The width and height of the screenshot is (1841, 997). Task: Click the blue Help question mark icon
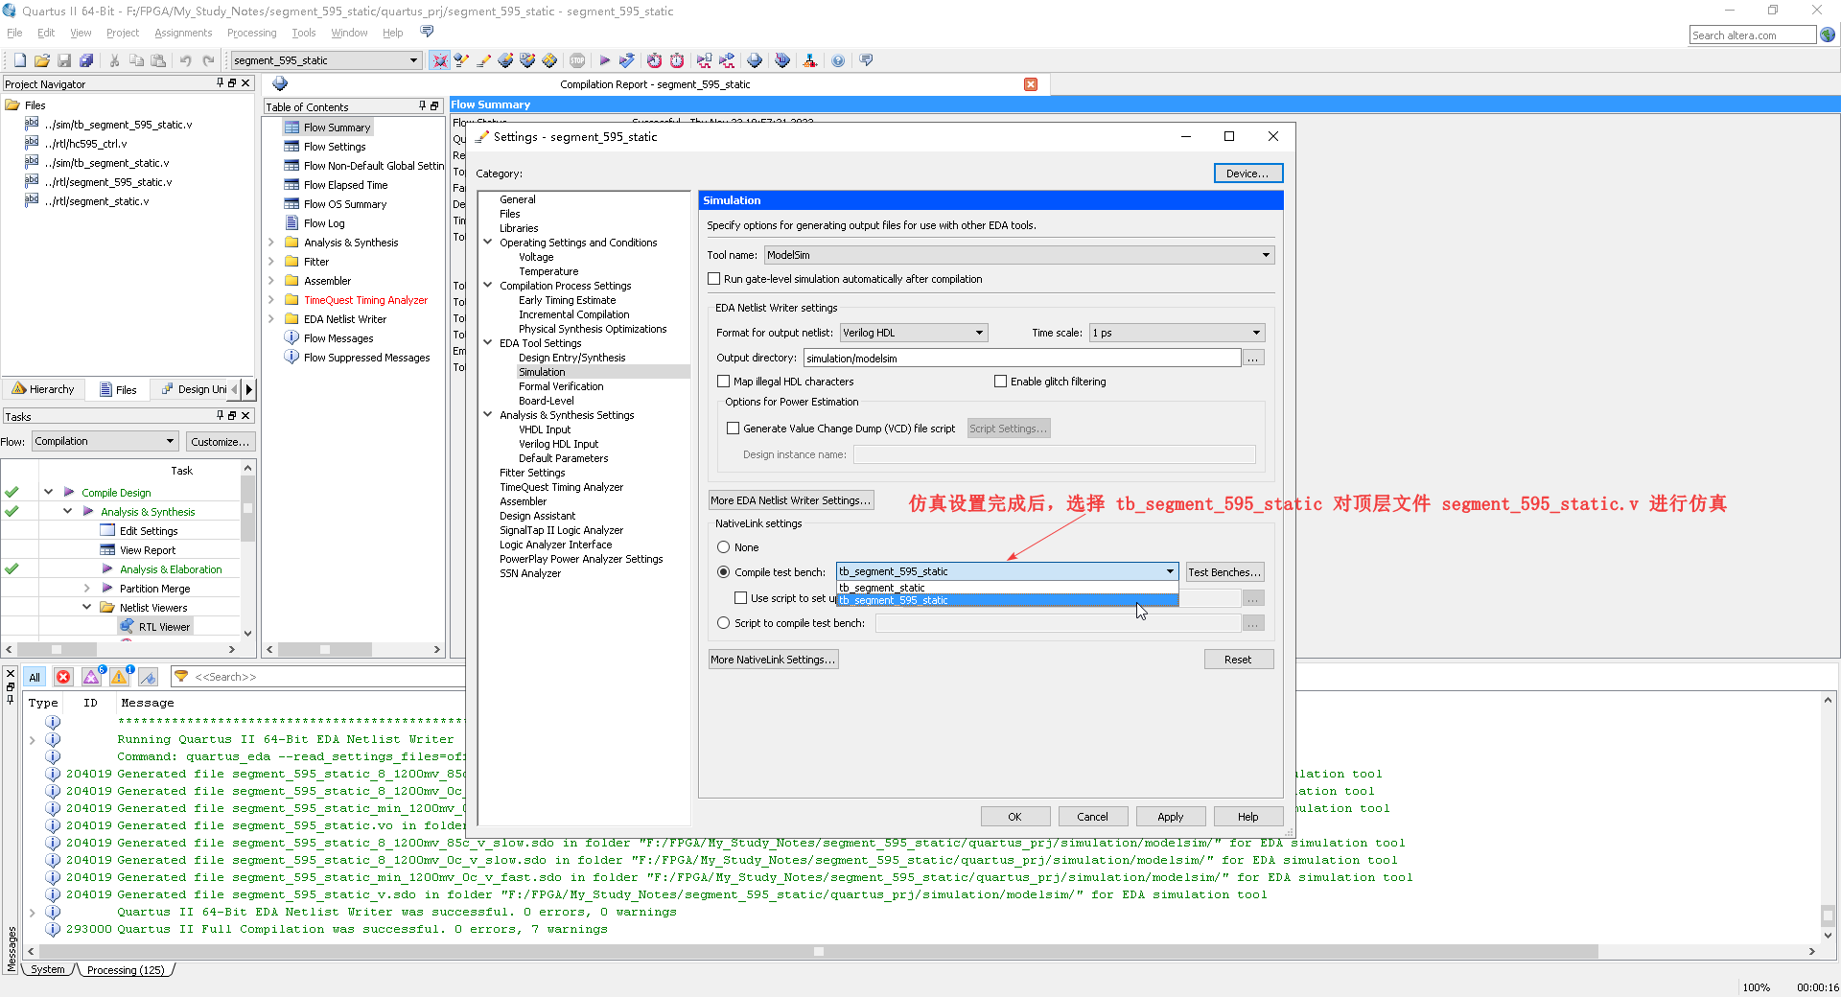[x=838, y=60]
